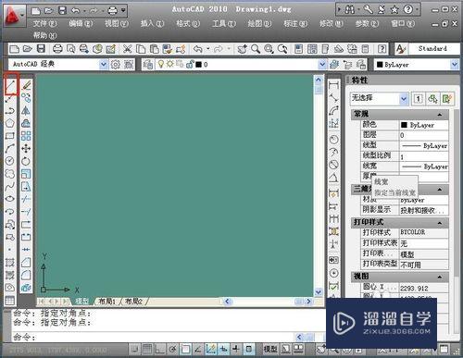463x358 pixels.
Task: Toggle Ortho mode in status bar
Action: point(160,349)
